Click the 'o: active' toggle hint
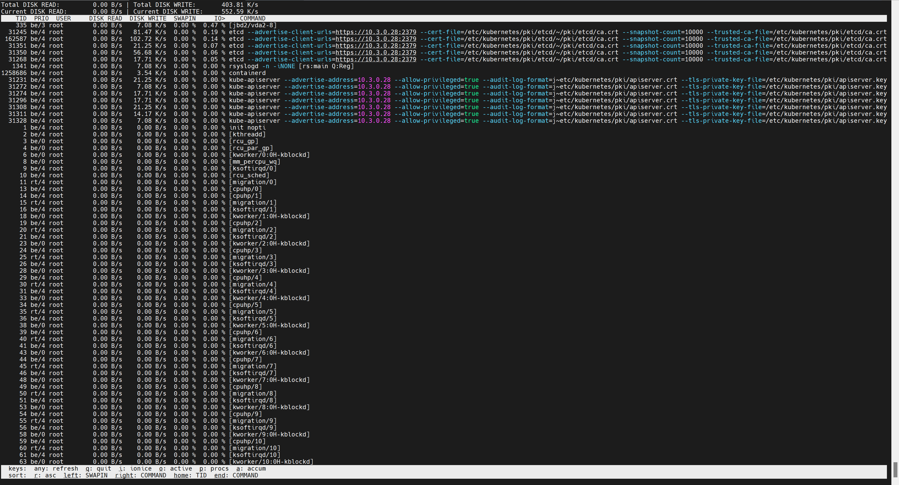 pos(176,469)
